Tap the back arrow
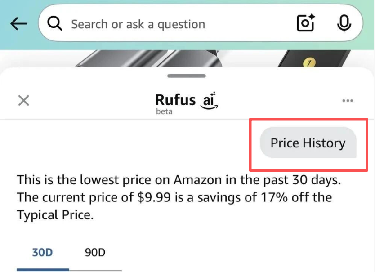Viewport: 375px width, 272px height. pos(18,24)
